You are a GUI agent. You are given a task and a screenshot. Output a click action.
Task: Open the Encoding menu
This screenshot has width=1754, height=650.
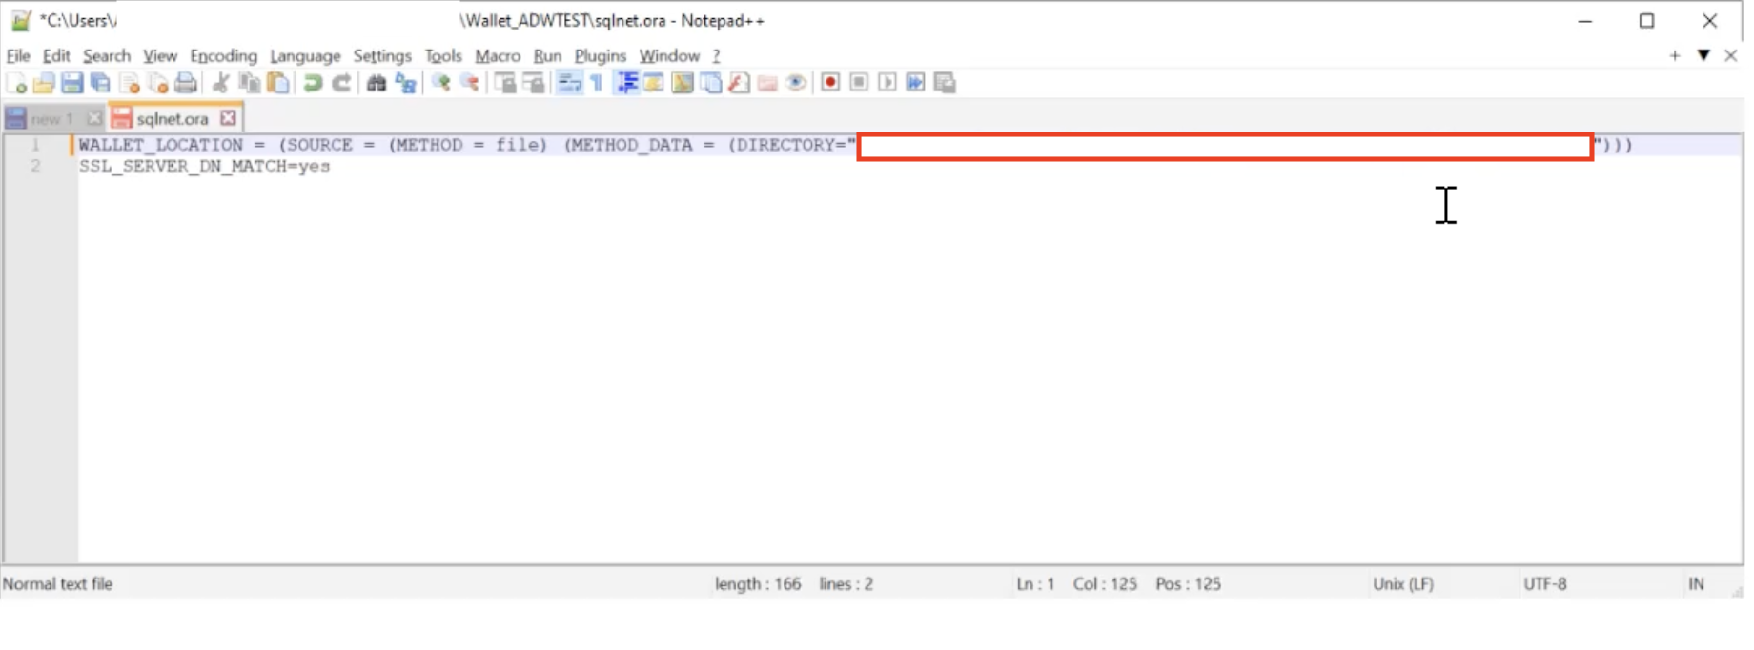[x=223, y=55]
